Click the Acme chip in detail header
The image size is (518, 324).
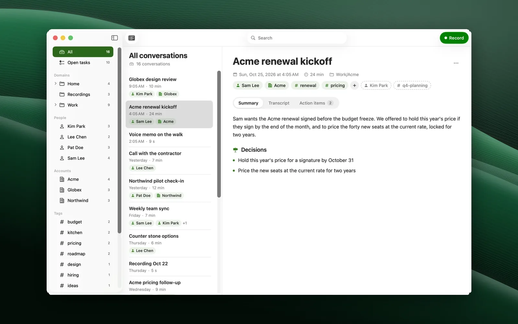[x=277, y=86]
